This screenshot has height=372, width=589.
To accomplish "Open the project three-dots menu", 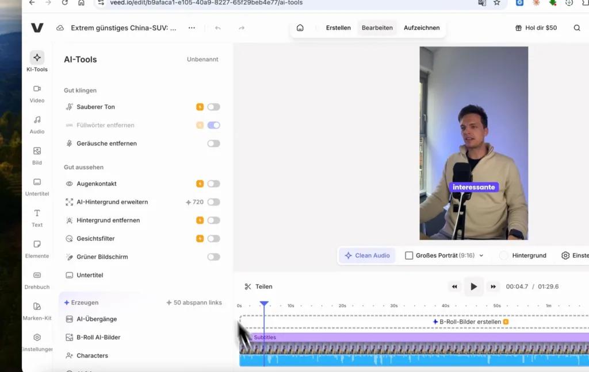I will tap(192, 28).
